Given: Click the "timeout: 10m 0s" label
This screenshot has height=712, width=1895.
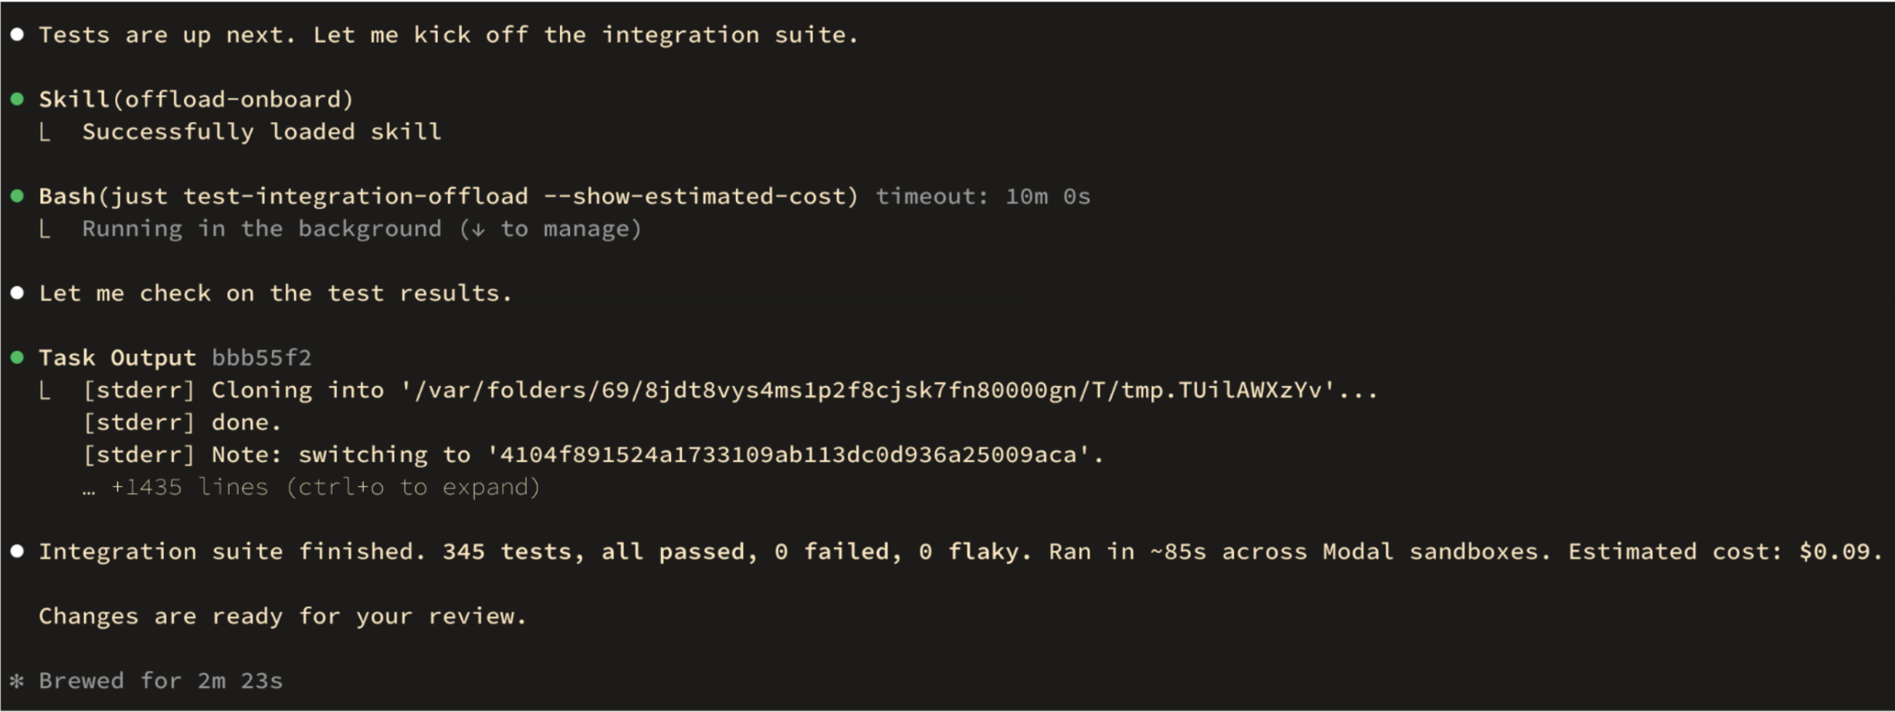Looking at the screenshot, I should click(x=982, y=197).
